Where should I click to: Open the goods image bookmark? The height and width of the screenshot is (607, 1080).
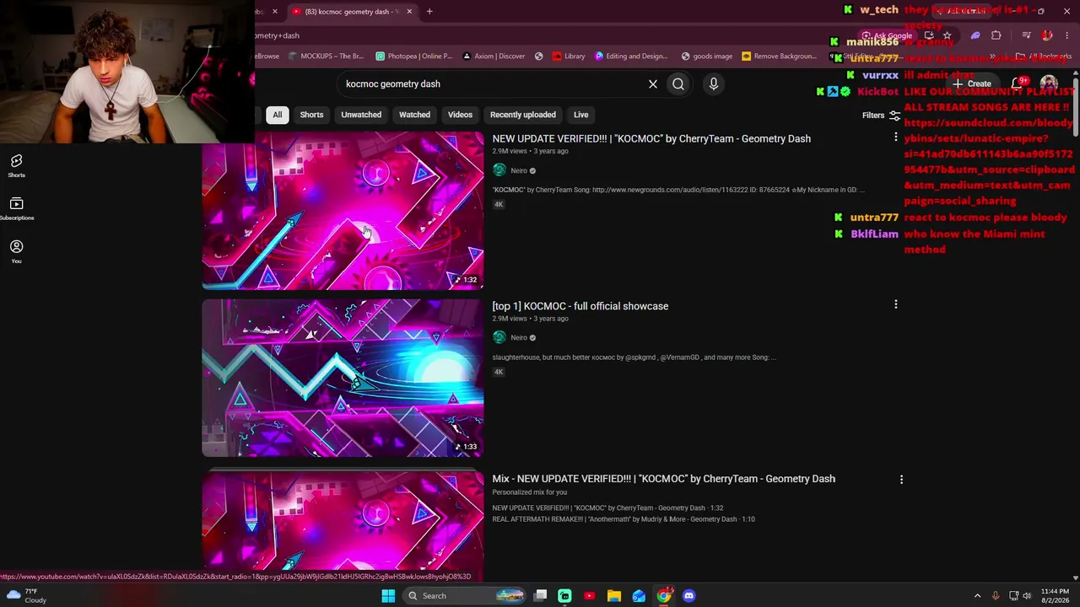click(x=707, y=56)
